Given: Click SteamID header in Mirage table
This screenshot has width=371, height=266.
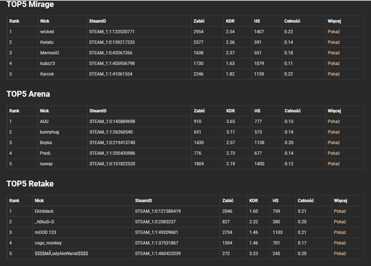Looking at the screenshot, I should coord(98,21).
